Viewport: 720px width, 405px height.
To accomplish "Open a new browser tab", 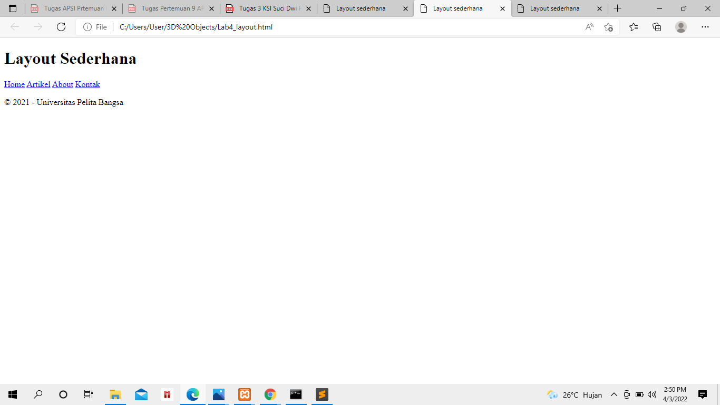I will click(x=617, y=8).
